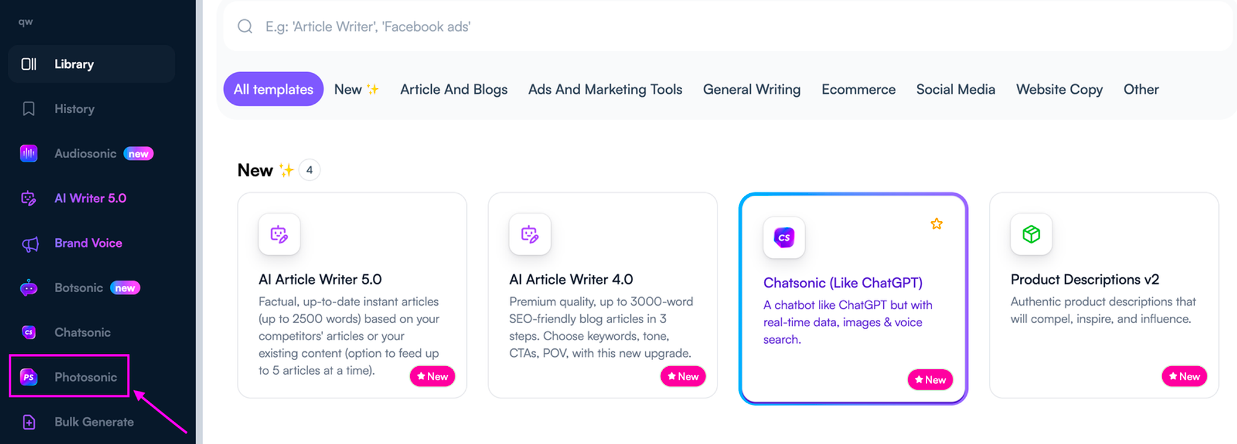Click the Photosonic PS icon

pyautogui.click(x=29, y=377)
